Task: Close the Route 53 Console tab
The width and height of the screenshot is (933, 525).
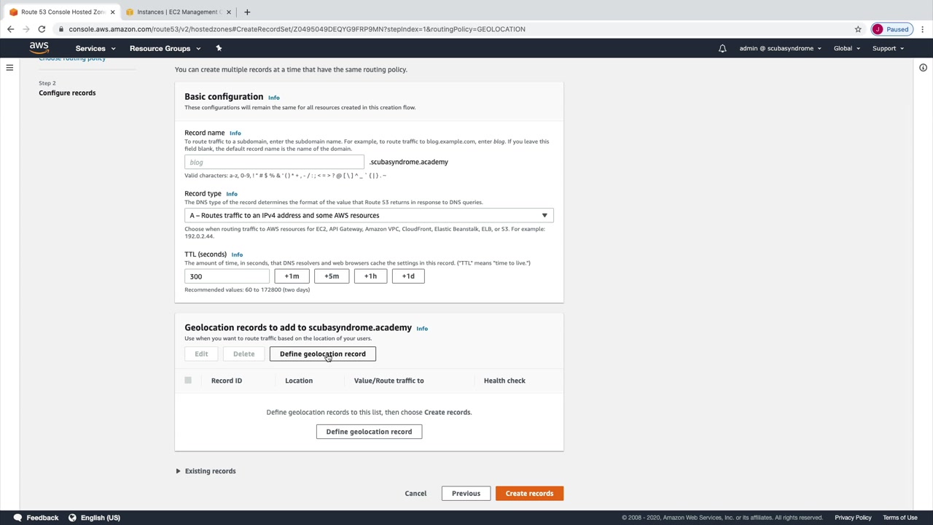Action: click(x=112, y=12)
